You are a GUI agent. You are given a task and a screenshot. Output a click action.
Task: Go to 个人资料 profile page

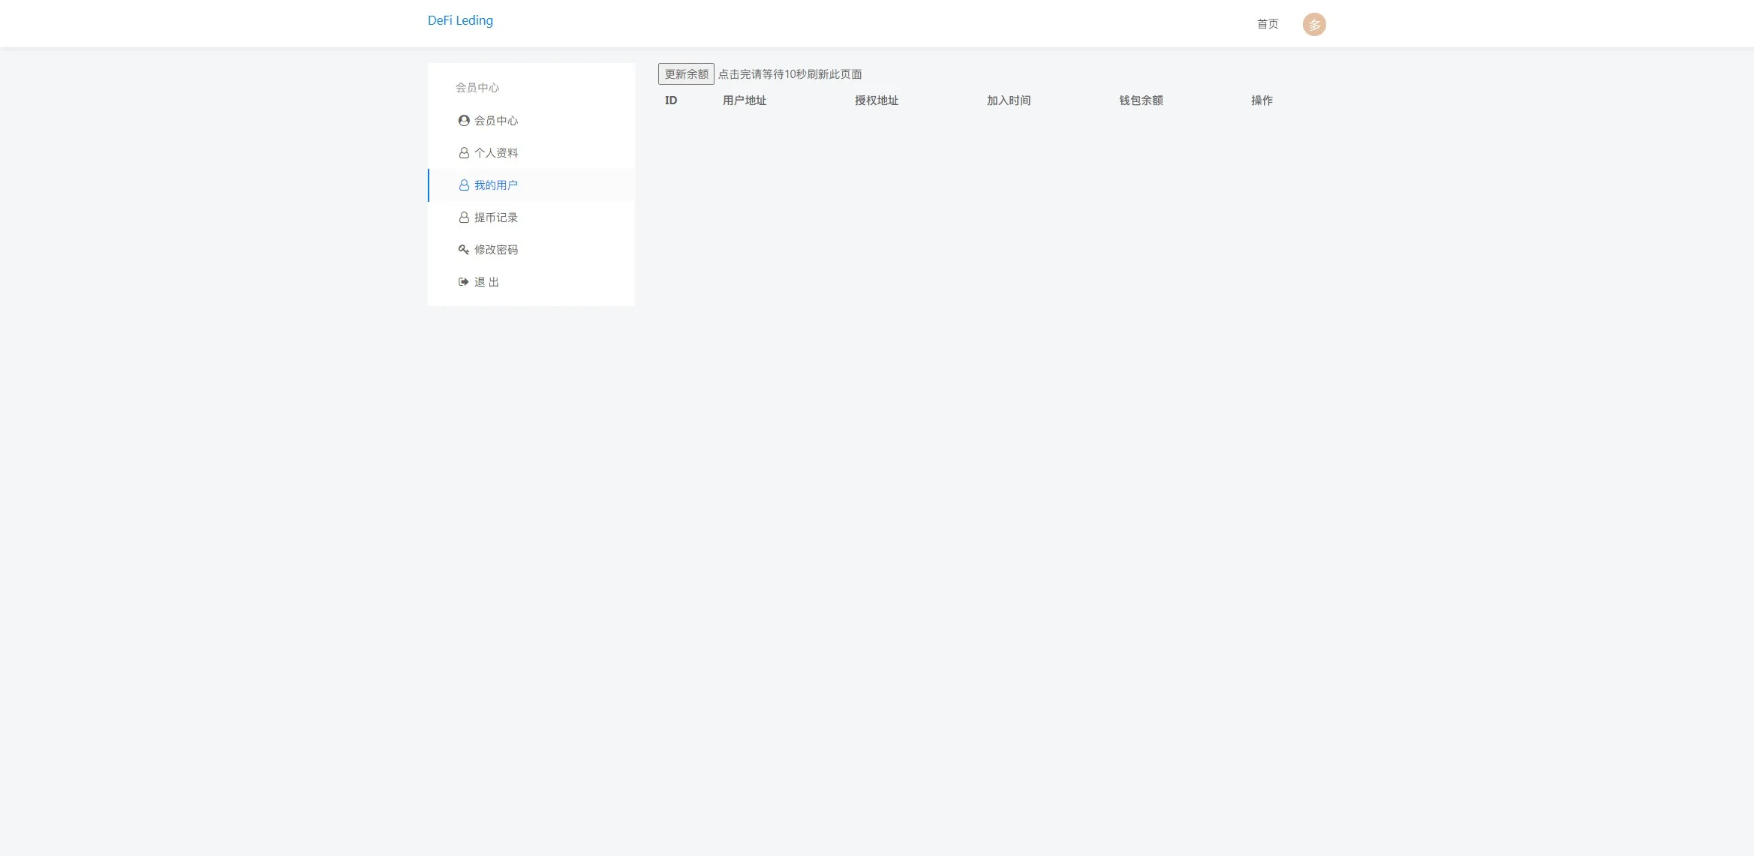[x=496, y=153]
